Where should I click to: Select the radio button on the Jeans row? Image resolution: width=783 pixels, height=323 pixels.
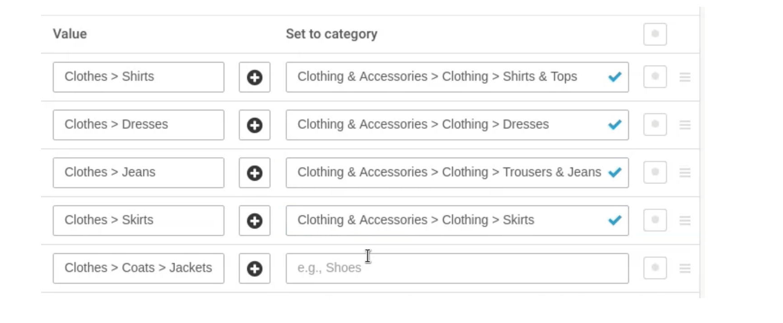coord(655,173)
